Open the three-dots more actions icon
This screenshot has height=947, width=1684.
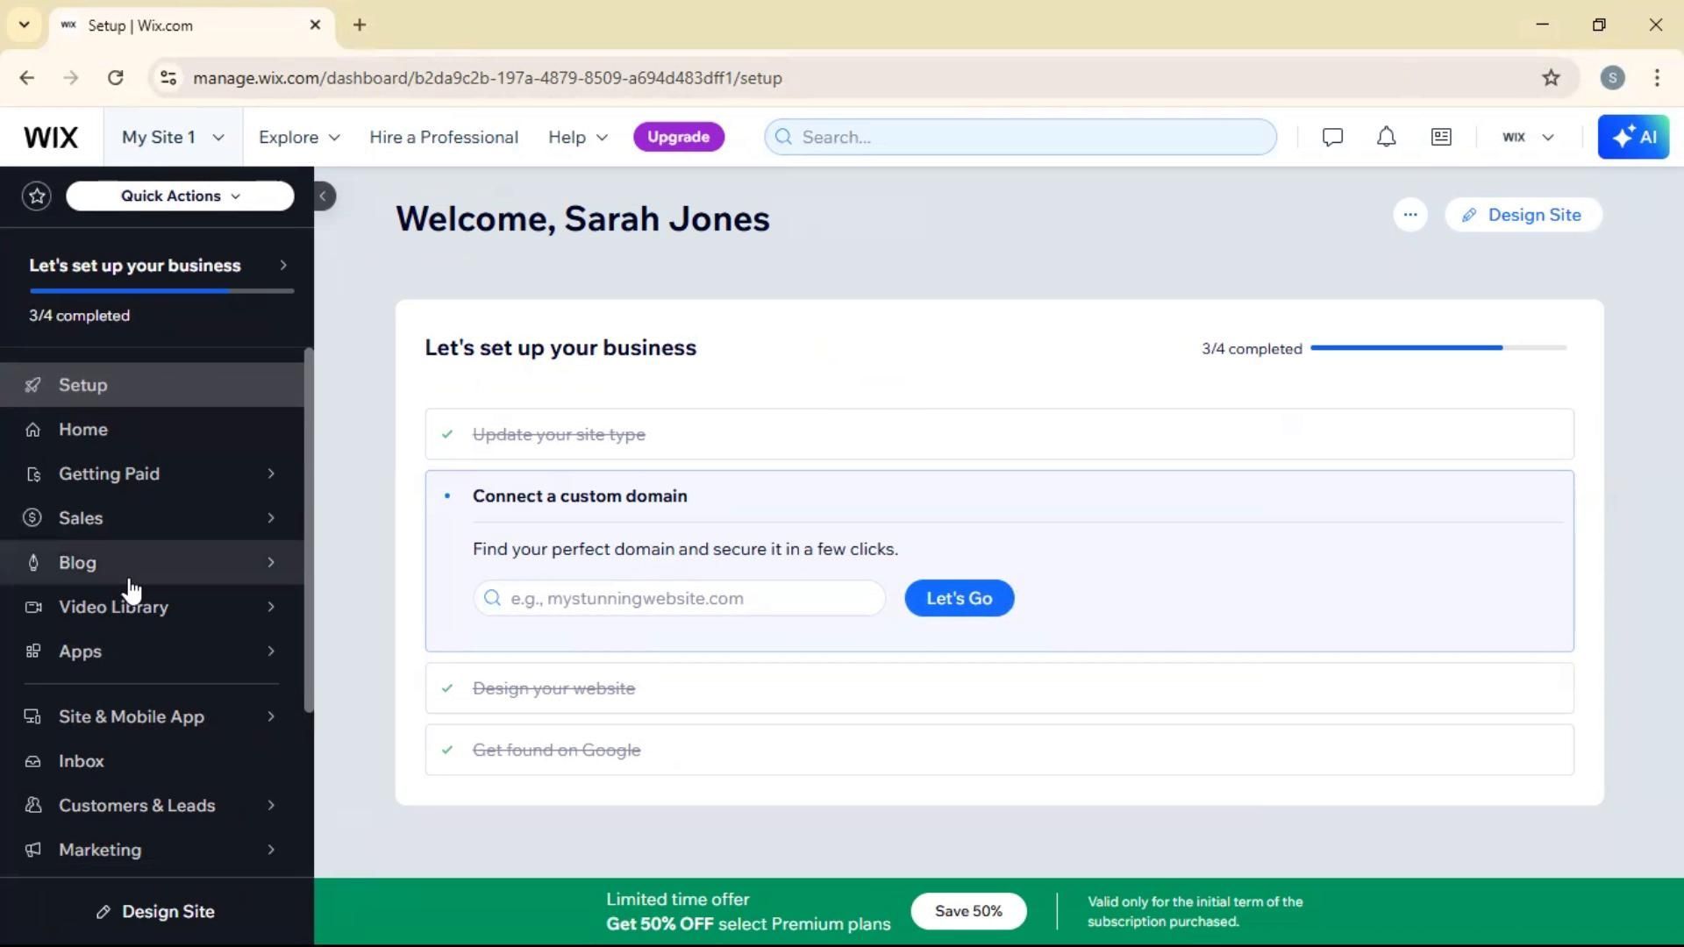coord(1409,215)
